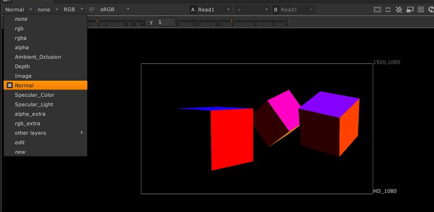Screen dimensions: 434x212
Task: Click the Y gamma value field
Action: (x=166, y=22)
